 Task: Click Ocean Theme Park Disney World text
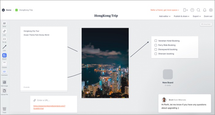(36, 35)
